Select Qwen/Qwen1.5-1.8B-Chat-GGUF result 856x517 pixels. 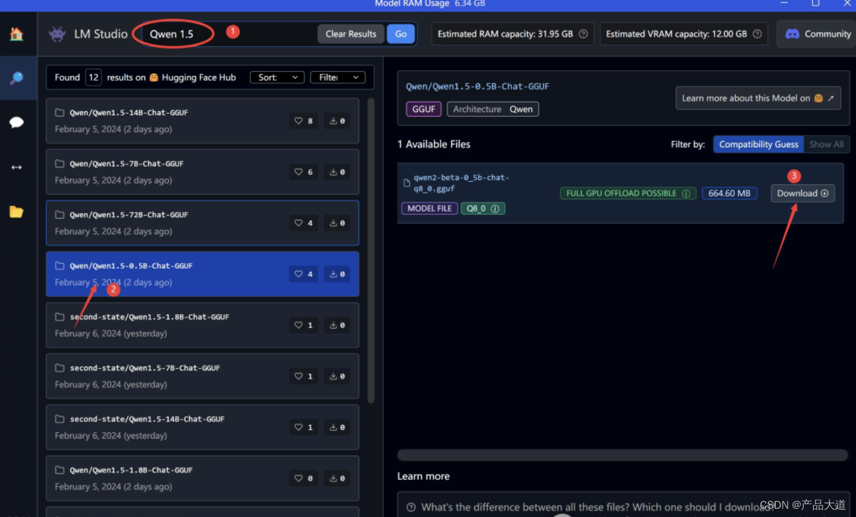pyautogui.click(x=202, y=478)
